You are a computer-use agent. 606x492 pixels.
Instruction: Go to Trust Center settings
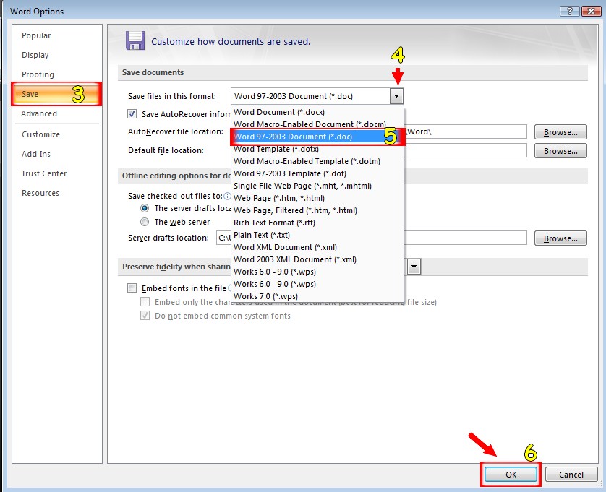[44, 173]
